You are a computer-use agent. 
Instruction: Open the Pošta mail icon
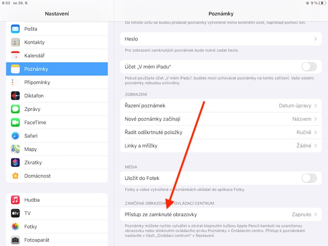15,29
